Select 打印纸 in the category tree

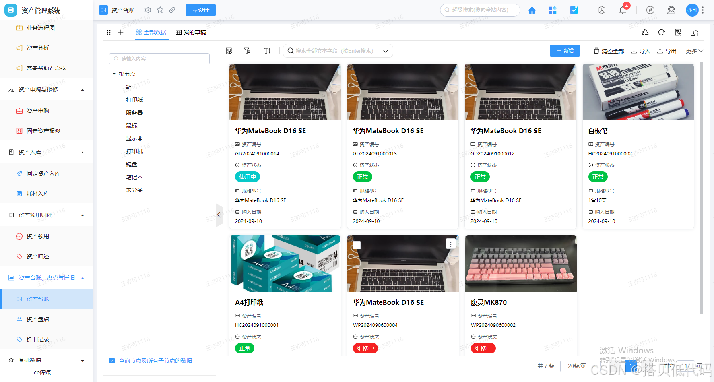click(134, 100)
